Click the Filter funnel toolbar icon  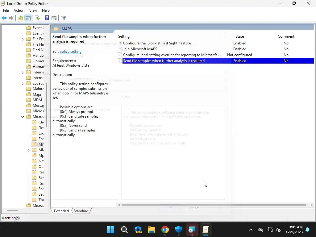(x=64, y=18)
